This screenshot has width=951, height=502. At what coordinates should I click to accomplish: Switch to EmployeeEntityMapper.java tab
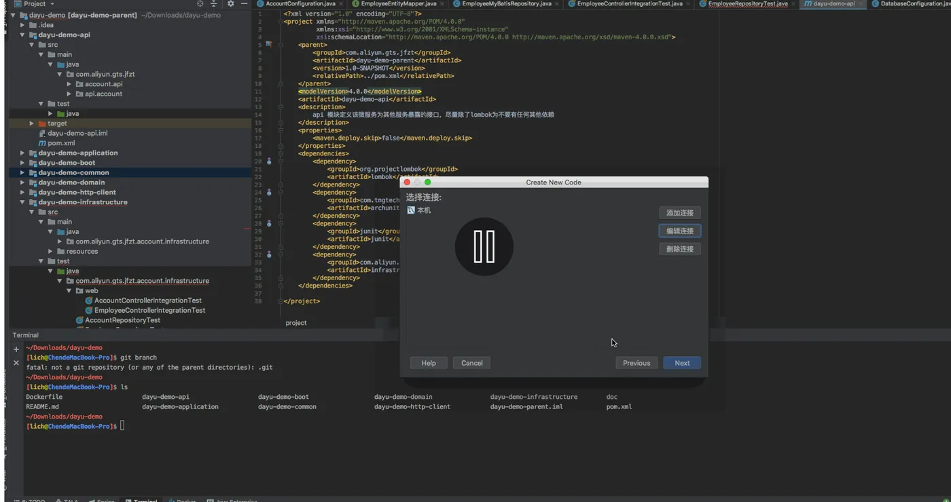399,4
